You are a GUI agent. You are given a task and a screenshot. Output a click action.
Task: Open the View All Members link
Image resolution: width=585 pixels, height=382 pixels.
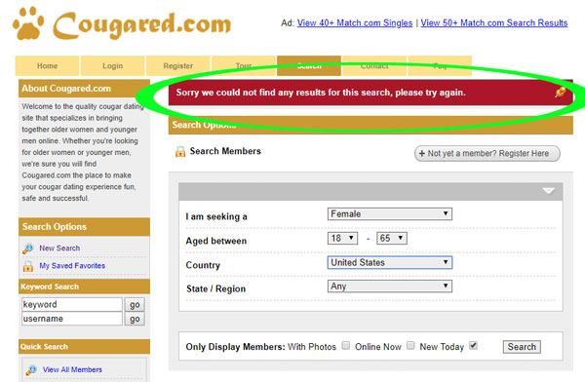[72, 369]
